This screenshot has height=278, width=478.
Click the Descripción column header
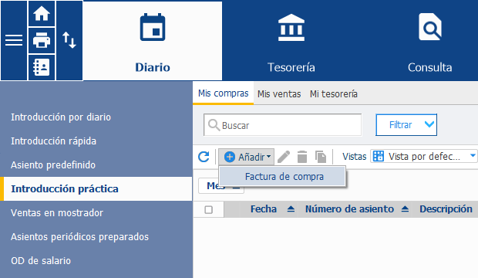pyautogui.click(x=446, y=209)
